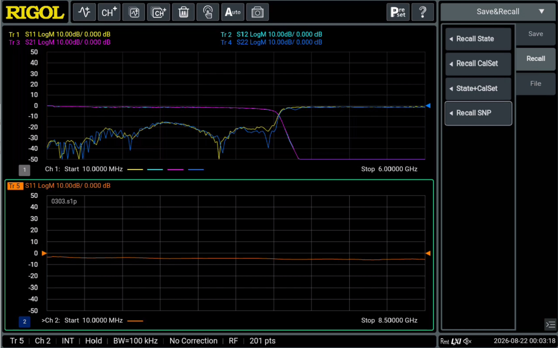Viewport: 558px width, 348px height.
Task: Add channel in new window icon
Action: [158, 12]
